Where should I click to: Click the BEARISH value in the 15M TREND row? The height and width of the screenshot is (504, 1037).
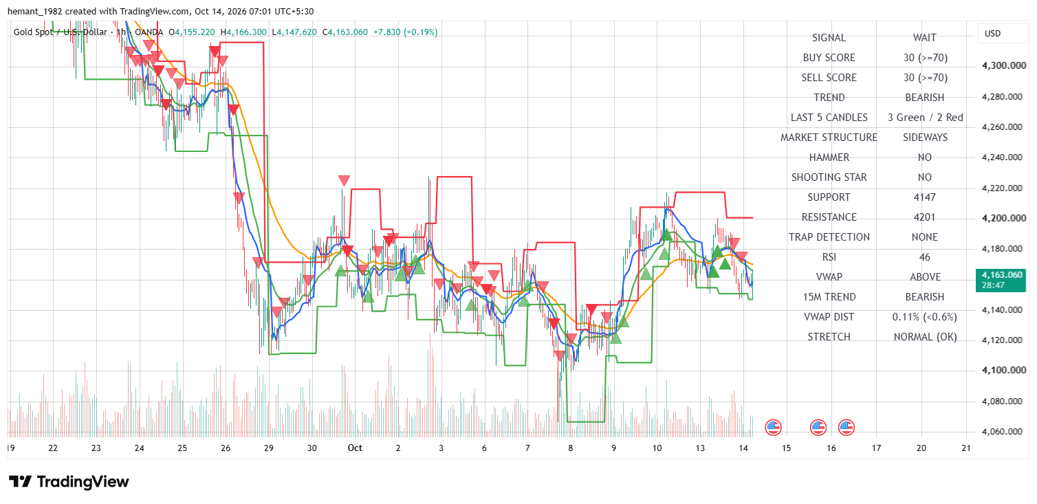tap(925, 297)
